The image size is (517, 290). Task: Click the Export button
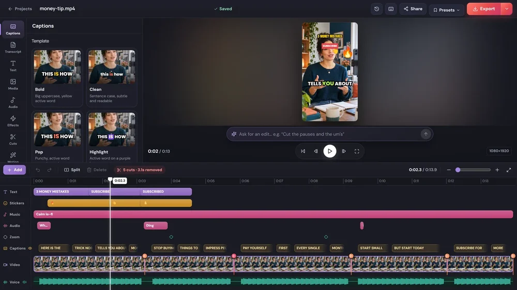pos(484,9)
